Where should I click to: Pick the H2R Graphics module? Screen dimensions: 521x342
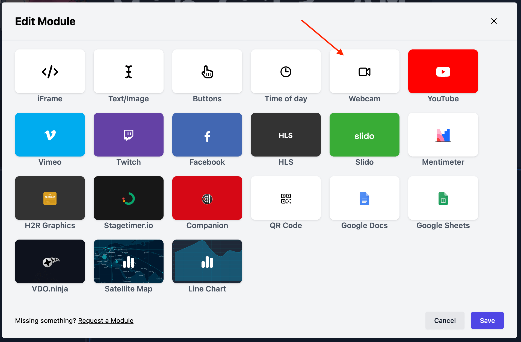50,198
